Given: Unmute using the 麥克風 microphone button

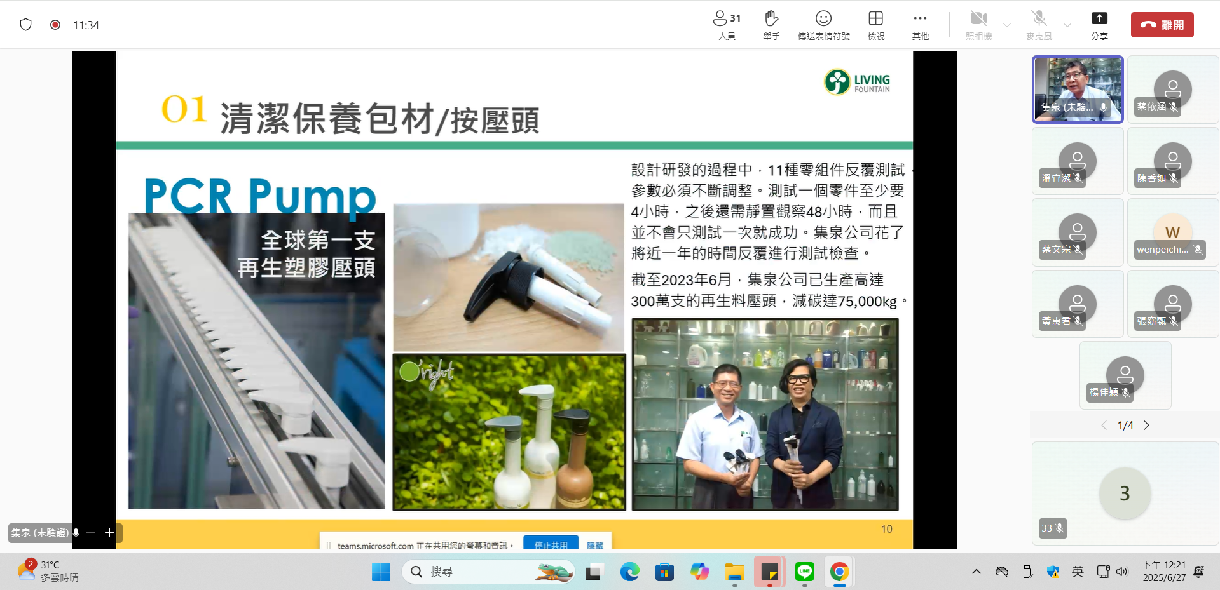Looking at the screenshot, I should 1038,25.
